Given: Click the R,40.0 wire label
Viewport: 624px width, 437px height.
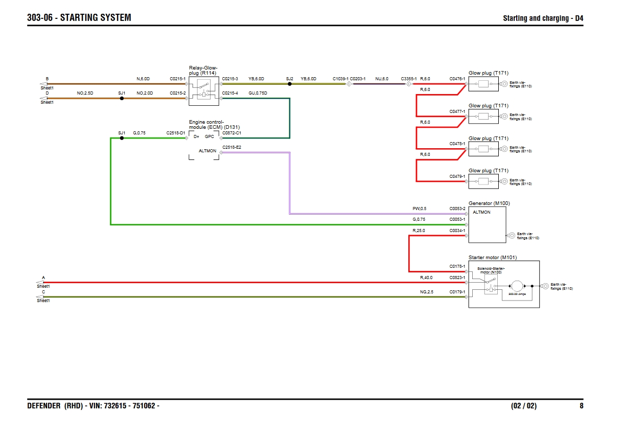Looking at the screenshot, I should tap(426, 278).
